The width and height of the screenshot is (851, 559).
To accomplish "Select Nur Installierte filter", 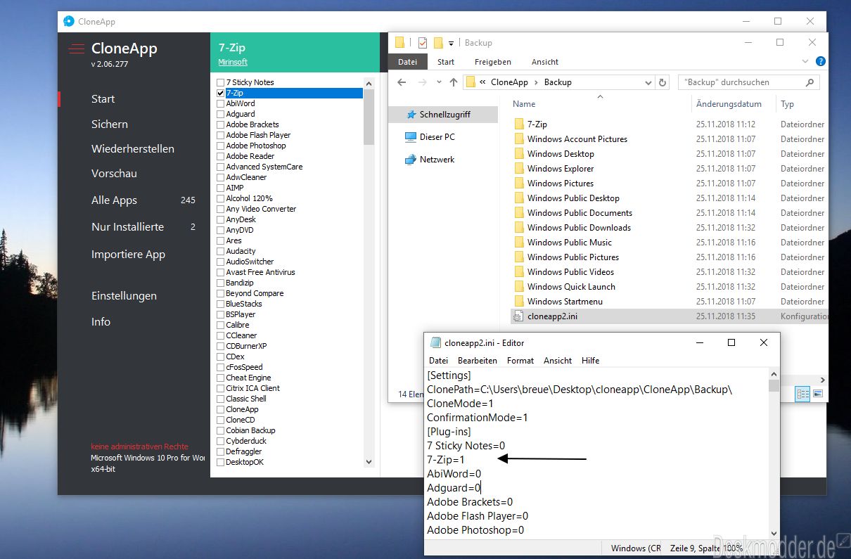I will click(x=127, y=226).
